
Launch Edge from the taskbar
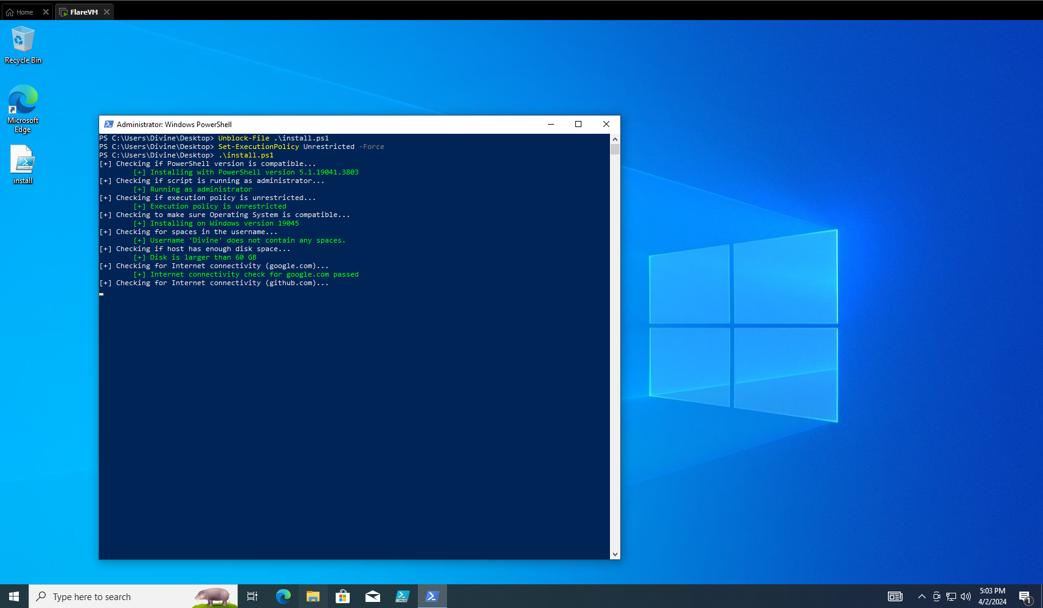tap(283, 596)
